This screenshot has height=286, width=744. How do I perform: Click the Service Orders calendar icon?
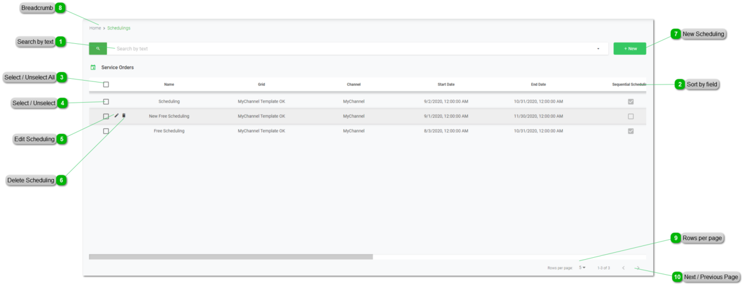[93, 67]
